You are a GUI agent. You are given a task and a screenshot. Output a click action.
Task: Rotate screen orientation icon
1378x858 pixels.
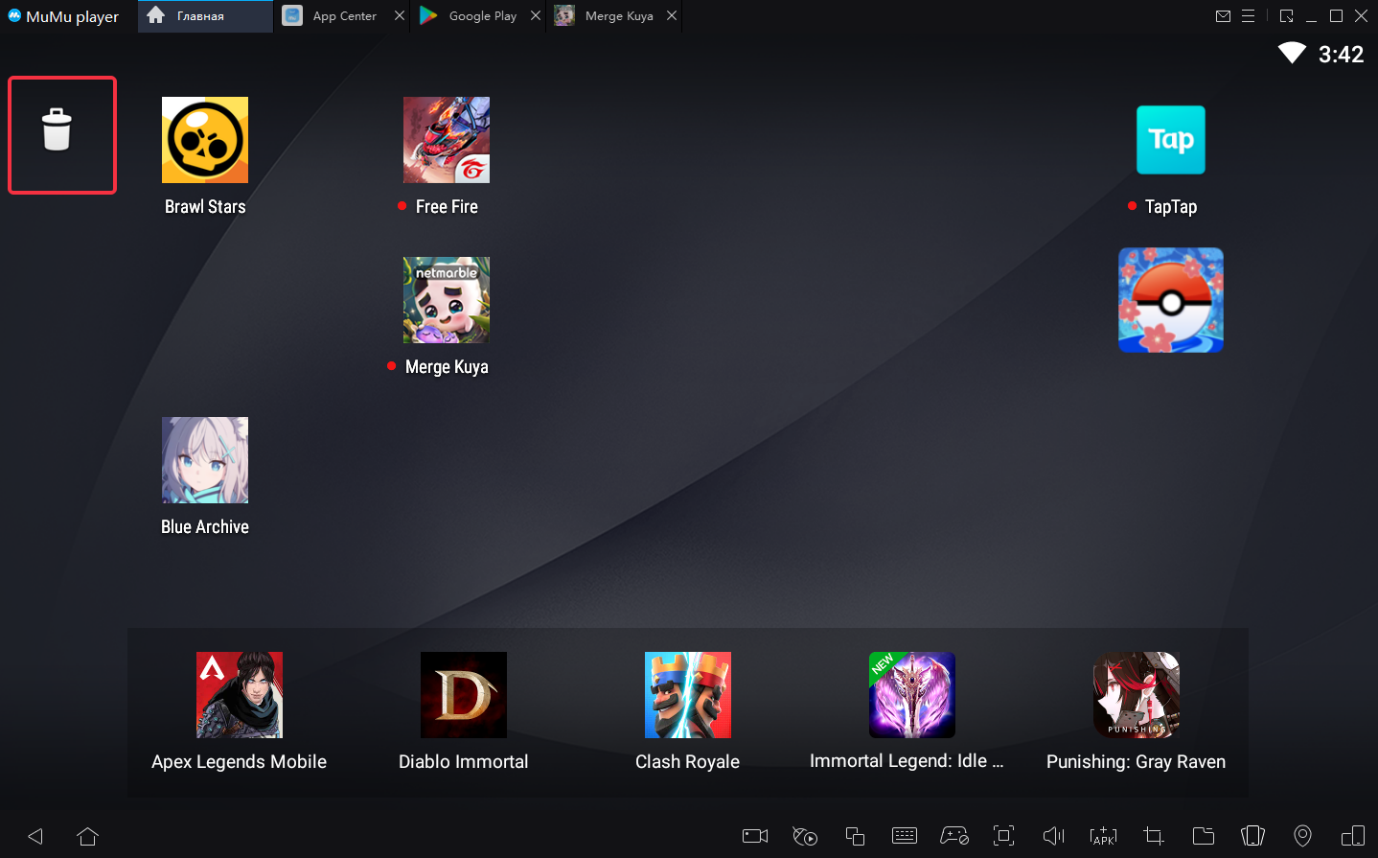1353,836
